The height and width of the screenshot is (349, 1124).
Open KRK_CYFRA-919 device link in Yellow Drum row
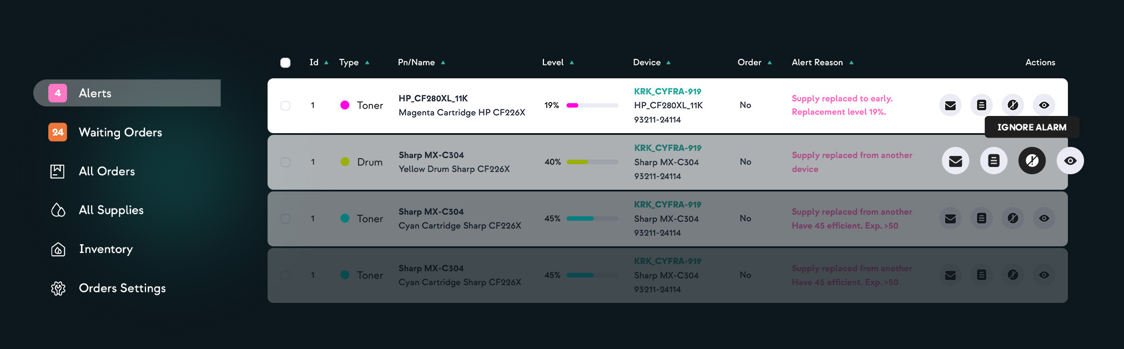pos(668,148)
